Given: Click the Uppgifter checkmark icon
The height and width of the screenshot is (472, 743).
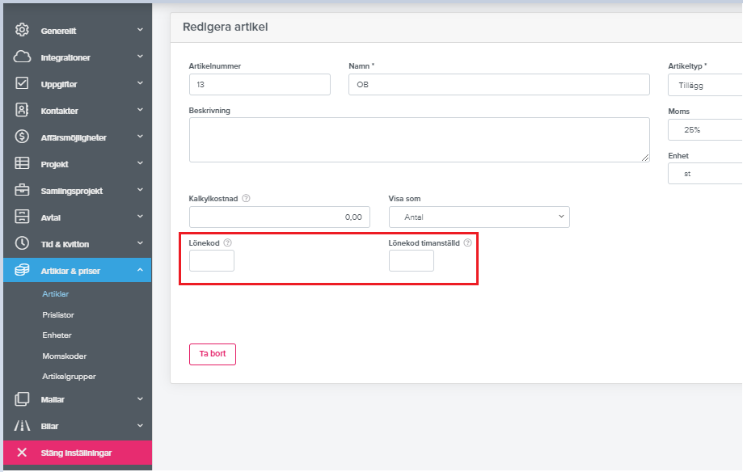Looking at the screenshot, I should (23, 84).
